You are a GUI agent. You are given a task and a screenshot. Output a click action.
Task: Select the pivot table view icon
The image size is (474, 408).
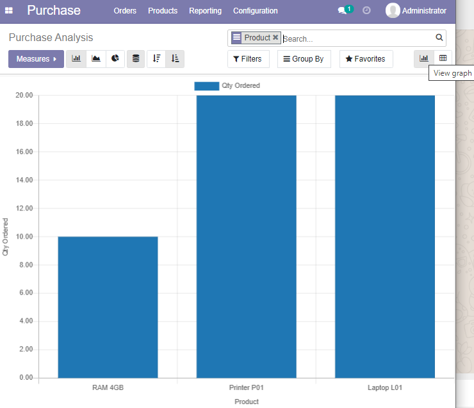(x=443, y=59)
